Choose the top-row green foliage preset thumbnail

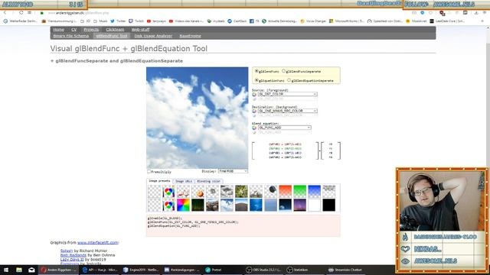coord(242,192)
